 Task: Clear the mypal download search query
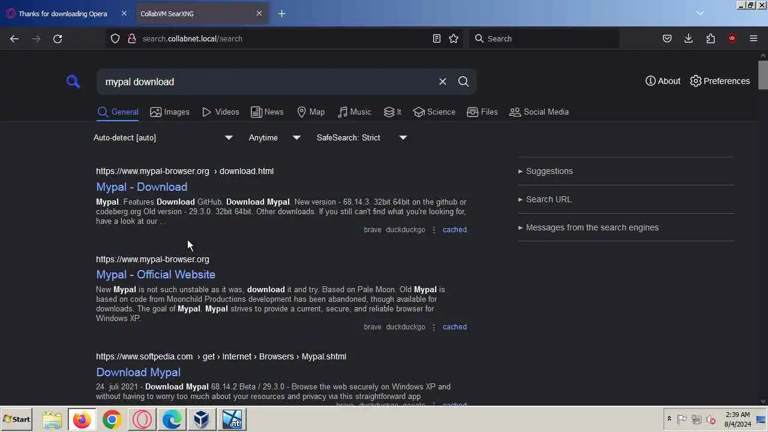point(443,82)
